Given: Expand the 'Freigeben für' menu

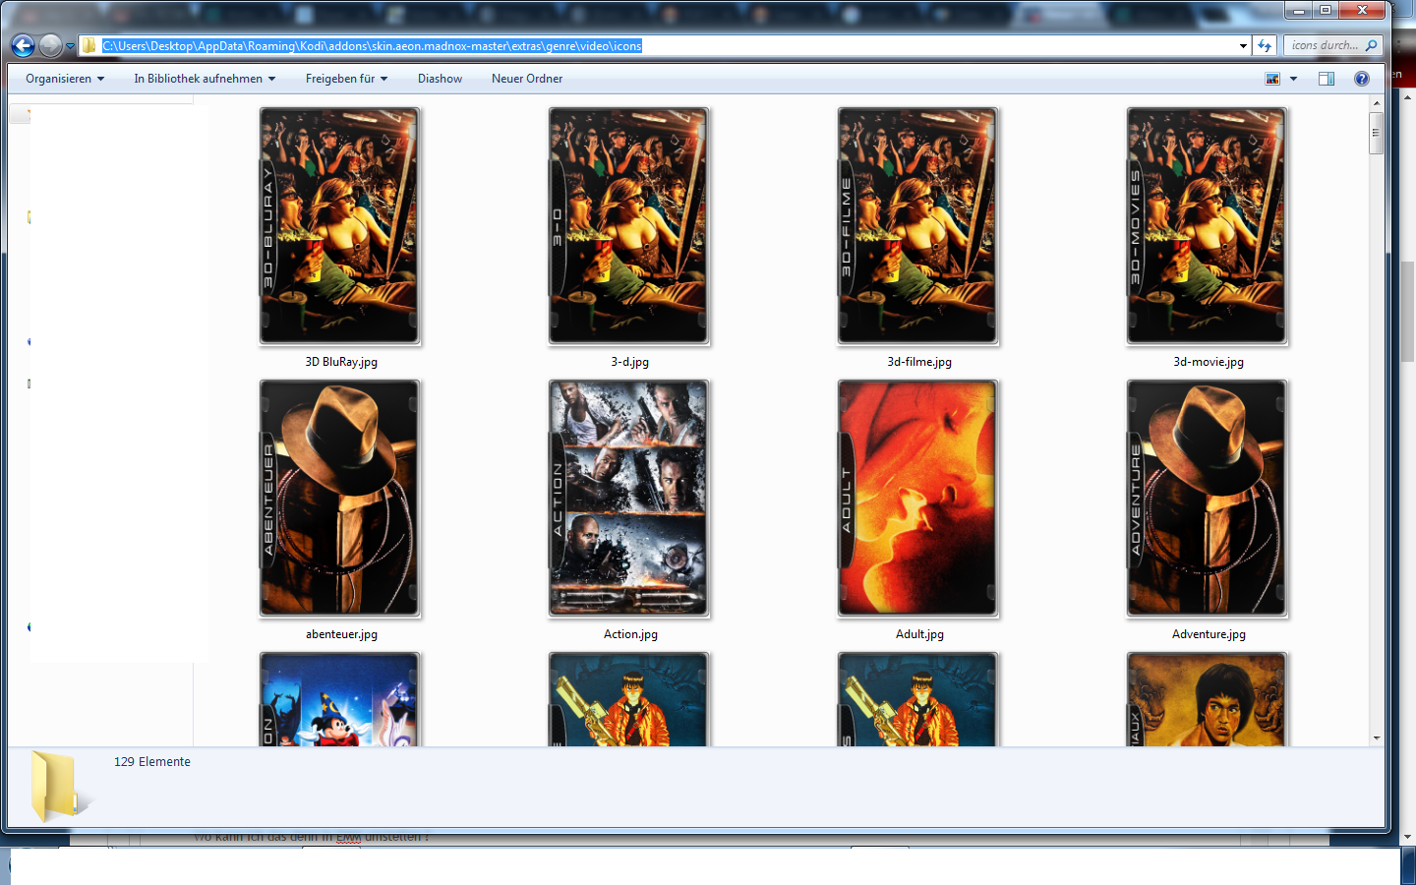Looking at the screenshot, I should (x=346, y=79).
